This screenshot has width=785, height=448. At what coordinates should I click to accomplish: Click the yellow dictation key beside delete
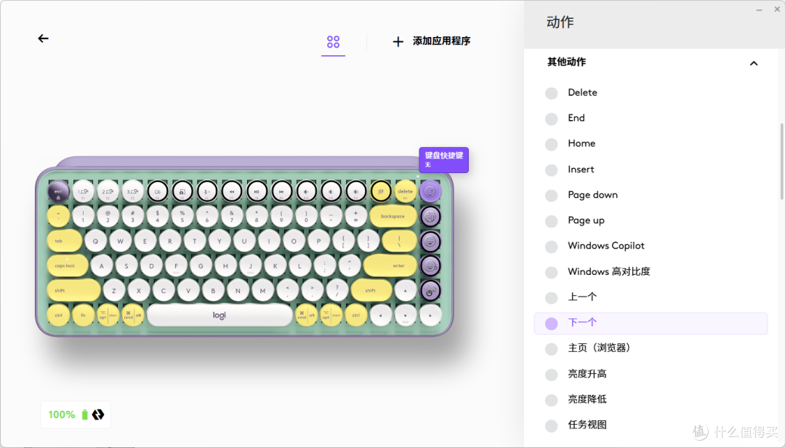[380, 191]
